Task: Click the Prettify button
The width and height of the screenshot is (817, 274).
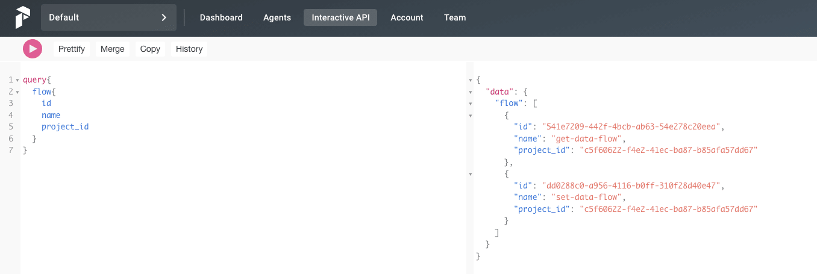Action: tap(72, 49)
